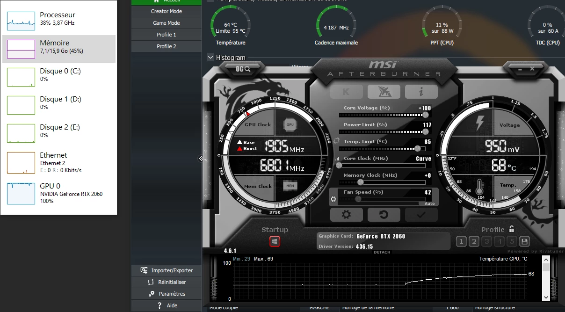The height and width of the screenshot is (312, 565).
Task: Open fan speed settings gear icon
Action: (x=333, y=199)
